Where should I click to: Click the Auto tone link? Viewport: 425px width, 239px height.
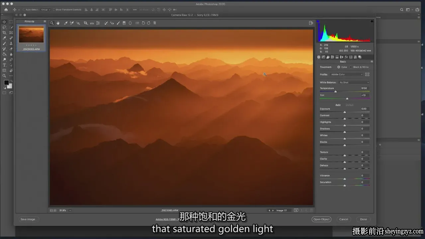338,105
